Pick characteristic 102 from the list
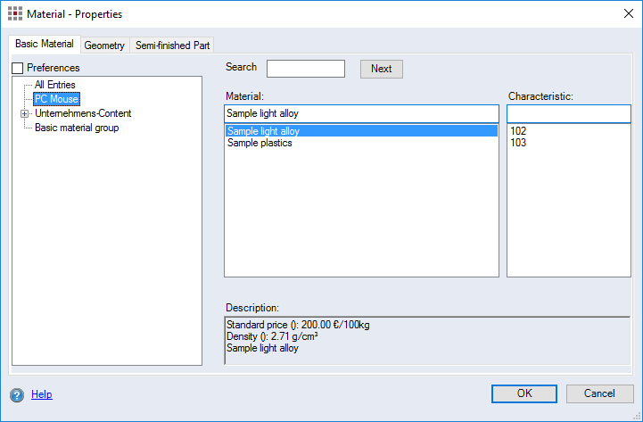This screenshot has width=643, height=422. click(518, 131)
